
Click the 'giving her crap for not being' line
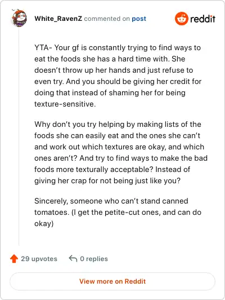coord(107,181)
